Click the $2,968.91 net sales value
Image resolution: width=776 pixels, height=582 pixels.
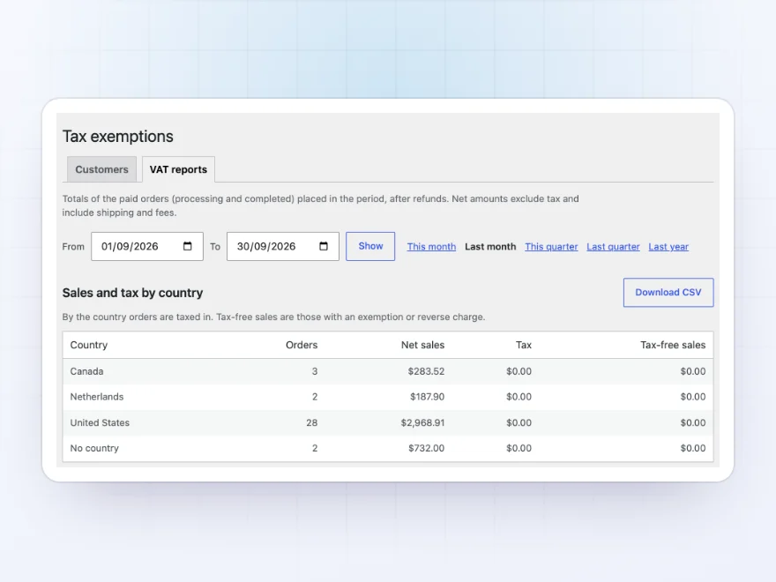(x=422, y=422)
